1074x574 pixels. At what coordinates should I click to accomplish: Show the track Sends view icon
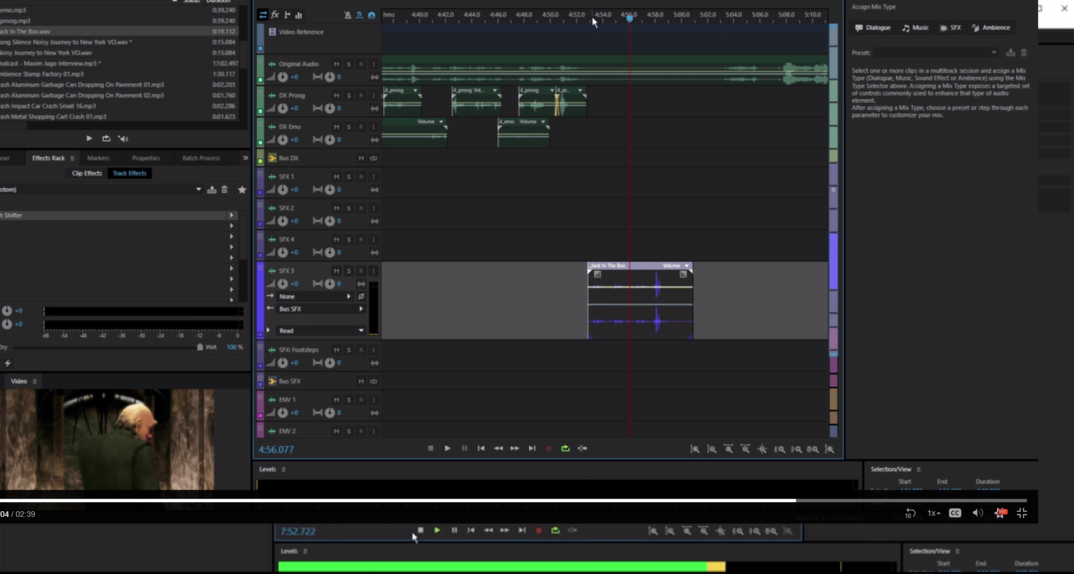[287, 15]
